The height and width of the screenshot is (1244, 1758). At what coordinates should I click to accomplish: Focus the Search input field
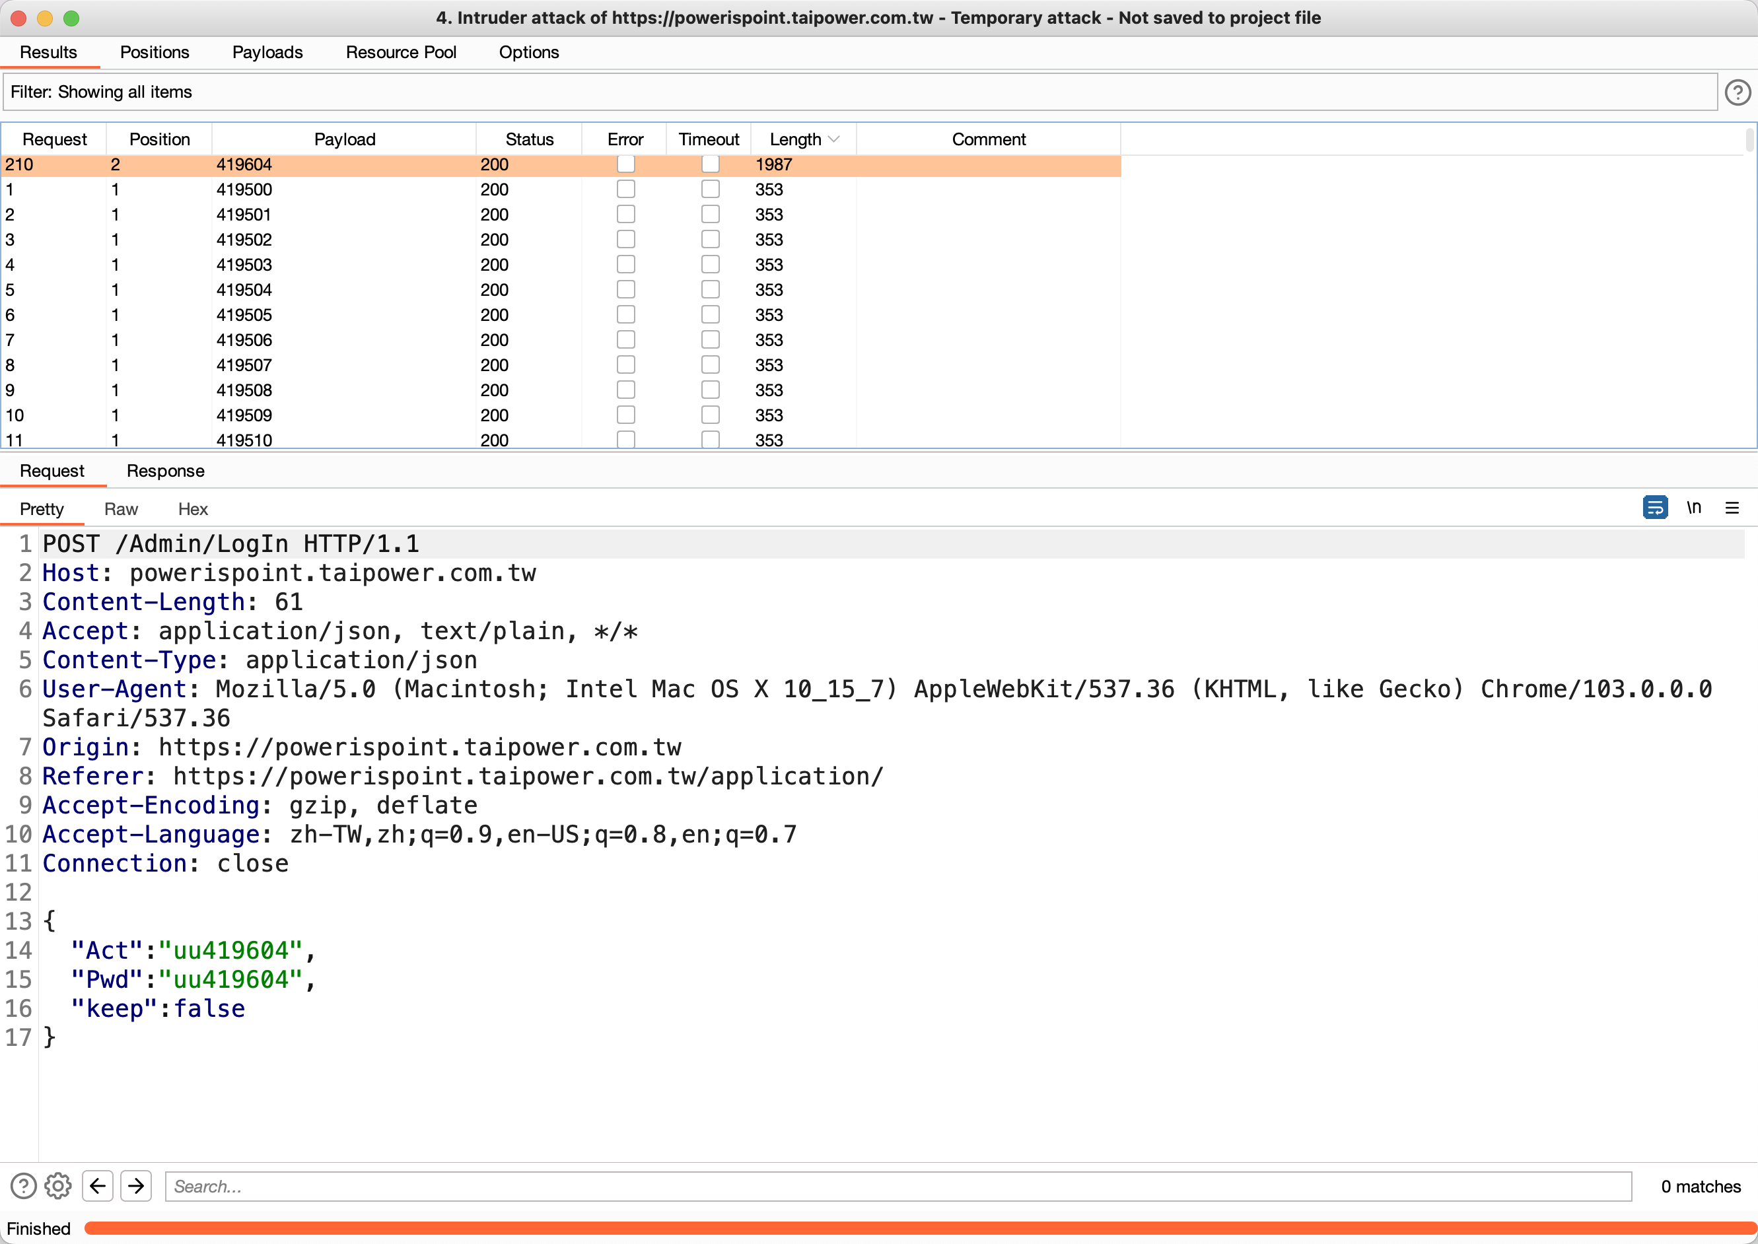coord(897,1186)
